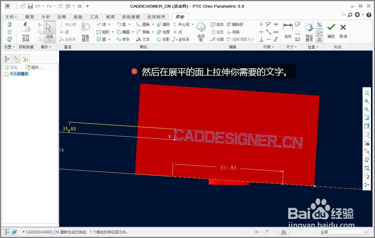
Task: Expand the 线 line dropdown arrow
Action: point(109,24)
